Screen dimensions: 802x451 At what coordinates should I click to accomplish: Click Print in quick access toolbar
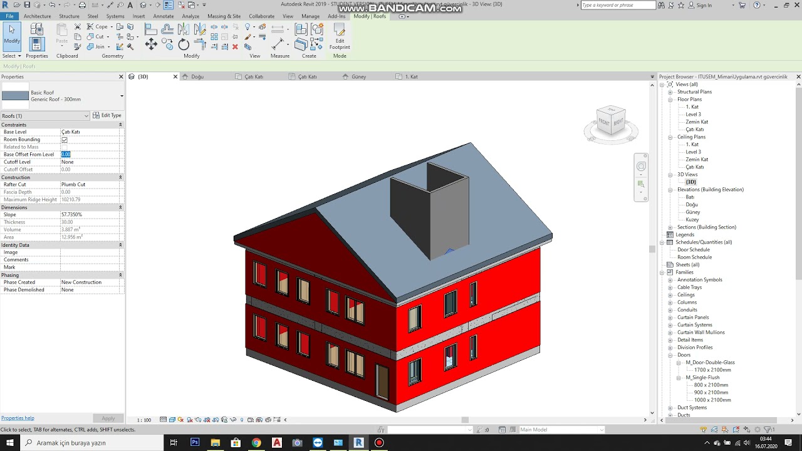(82, 5)
